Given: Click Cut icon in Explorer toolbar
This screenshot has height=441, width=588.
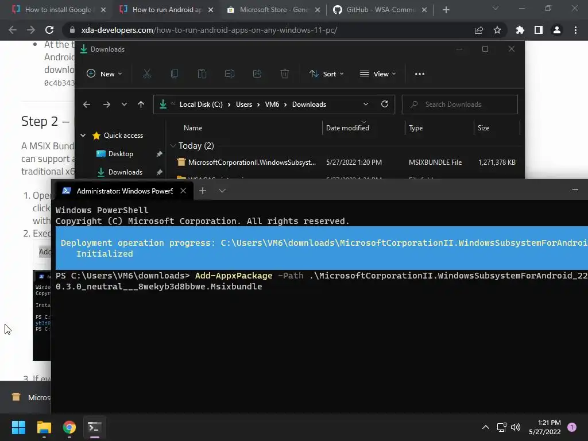Looking at the screenshot, I should (146, 74).
